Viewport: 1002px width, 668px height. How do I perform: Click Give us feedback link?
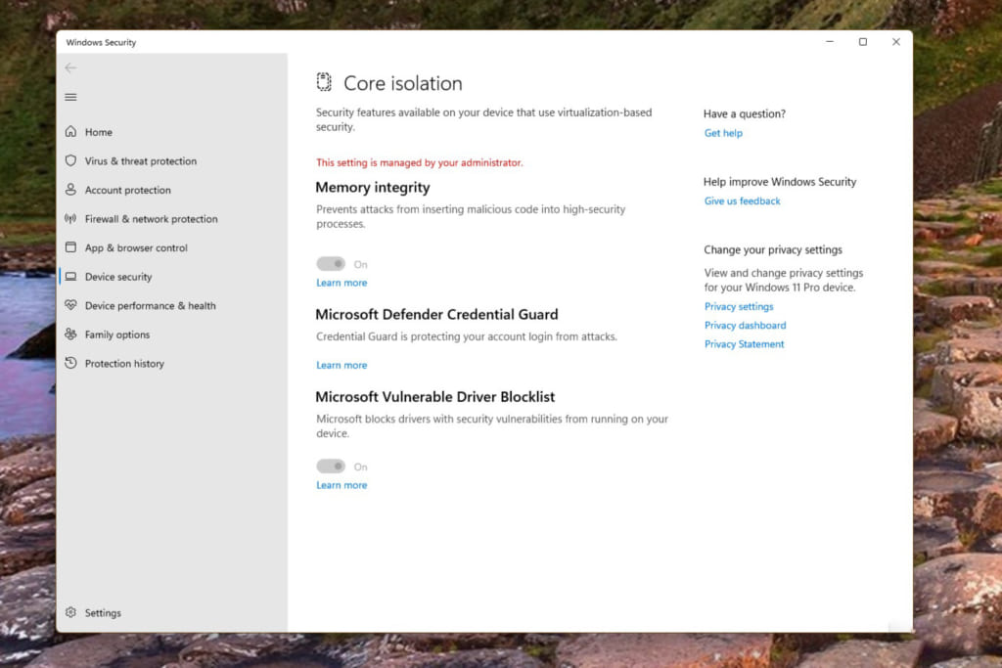pos(742,201)
